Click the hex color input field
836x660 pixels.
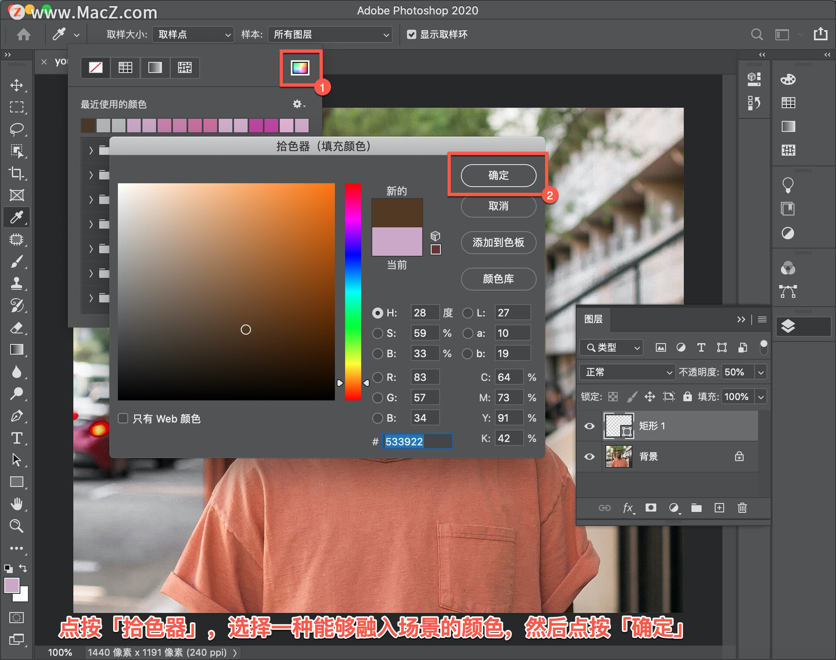coord(418,441)
